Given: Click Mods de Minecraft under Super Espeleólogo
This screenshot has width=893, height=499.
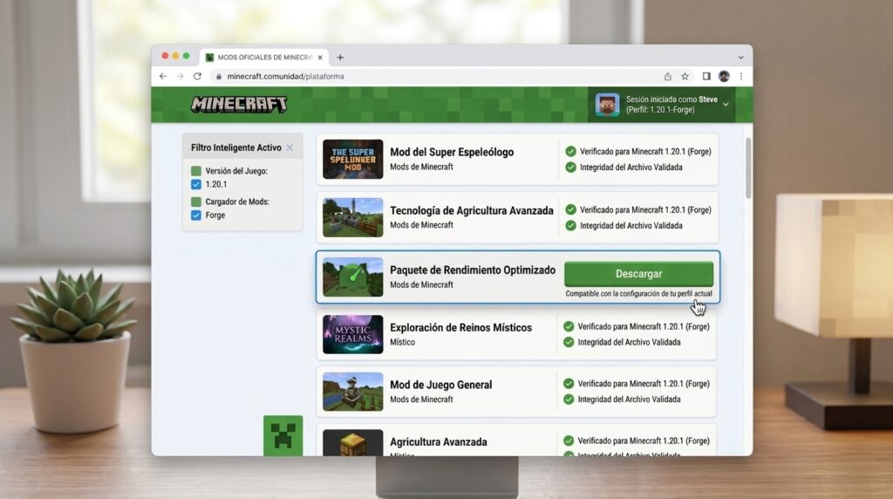Looking at the screenshot, I should click(421, 167).
